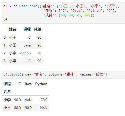The image size is (125, 116).
Task: Click the NaN value in 小李 pivot row
Action: (28, 100)
